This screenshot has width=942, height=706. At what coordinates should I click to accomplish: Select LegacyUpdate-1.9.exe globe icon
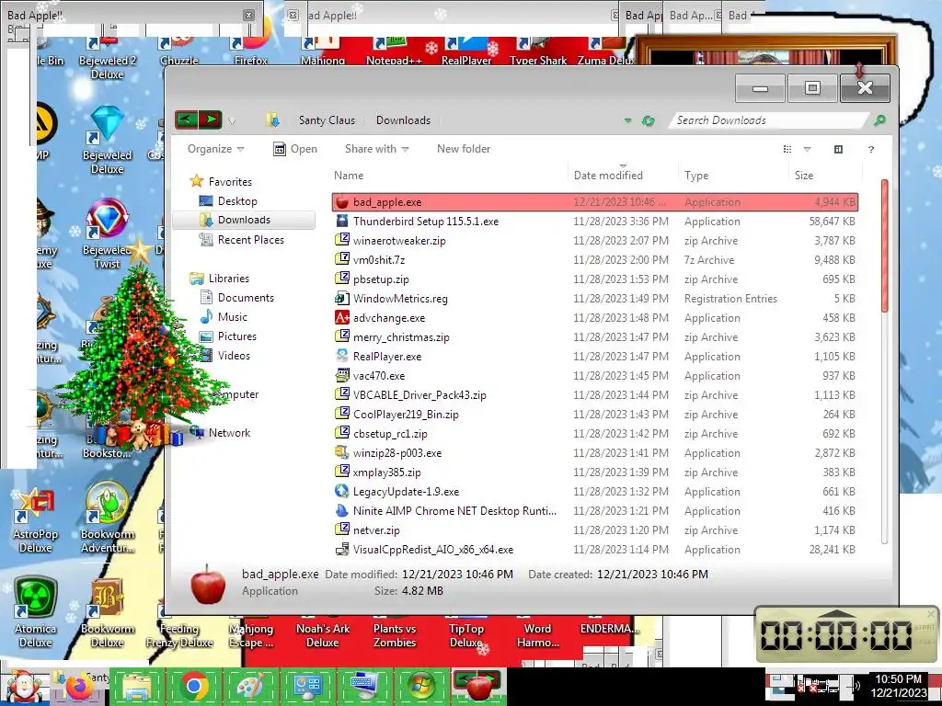(342, 491)
